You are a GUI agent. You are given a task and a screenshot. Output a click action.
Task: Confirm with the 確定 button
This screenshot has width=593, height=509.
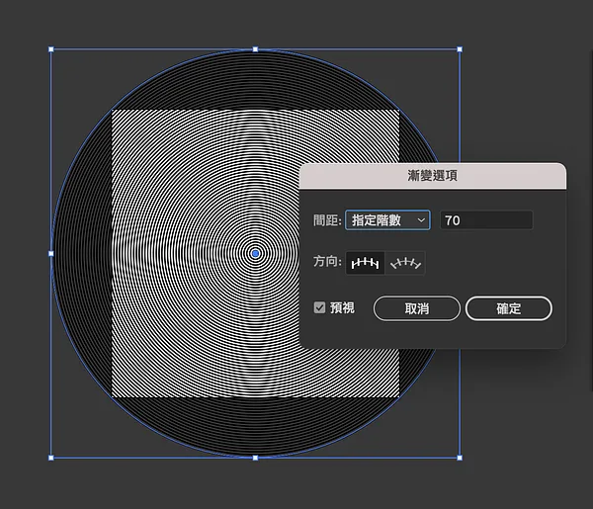tap(509, 308)
